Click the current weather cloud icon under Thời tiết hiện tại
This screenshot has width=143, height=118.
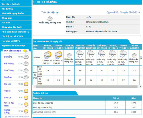[50, 19]
